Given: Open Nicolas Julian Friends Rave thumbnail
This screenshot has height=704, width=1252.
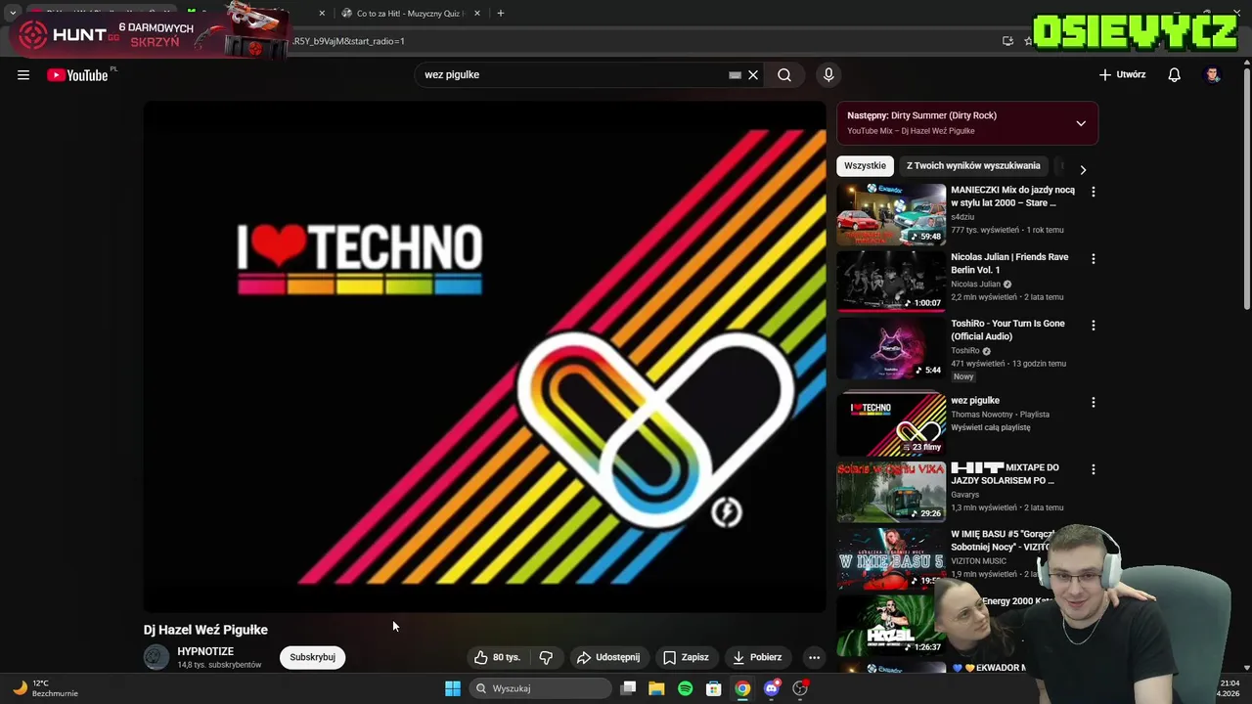Looking at the screenshot, I should (891, 281).
